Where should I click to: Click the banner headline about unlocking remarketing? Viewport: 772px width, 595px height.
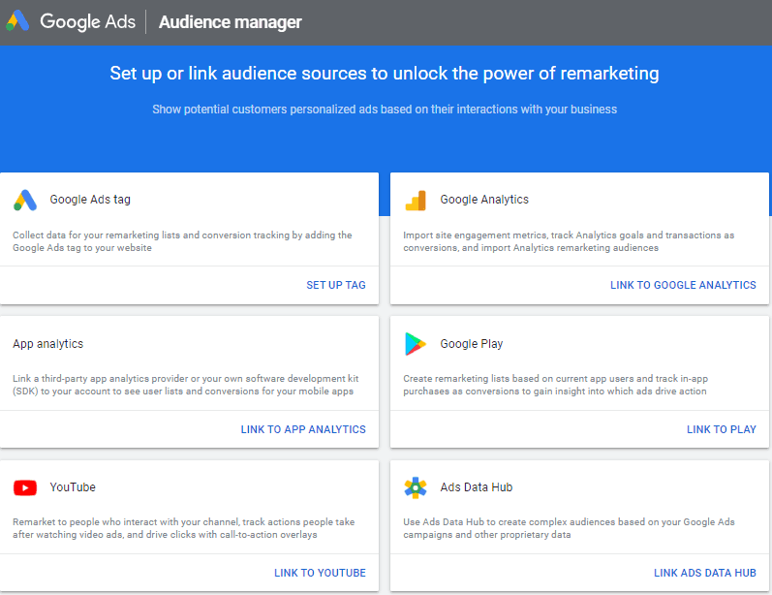(385, 74)
